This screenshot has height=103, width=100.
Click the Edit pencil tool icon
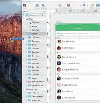pyautogui.click(x=92, y=5)
